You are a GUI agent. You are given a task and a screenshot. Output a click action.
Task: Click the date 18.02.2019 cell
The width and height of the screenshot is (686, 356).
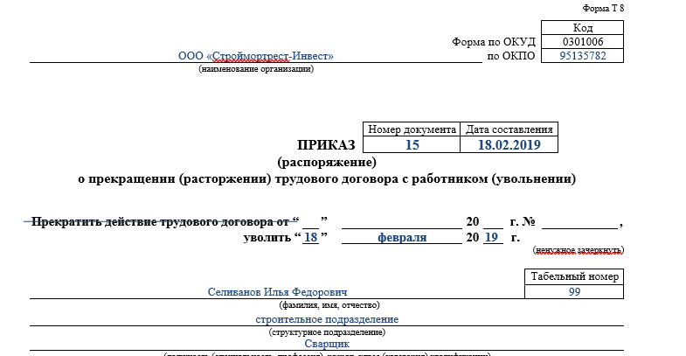tap(509, 144)
